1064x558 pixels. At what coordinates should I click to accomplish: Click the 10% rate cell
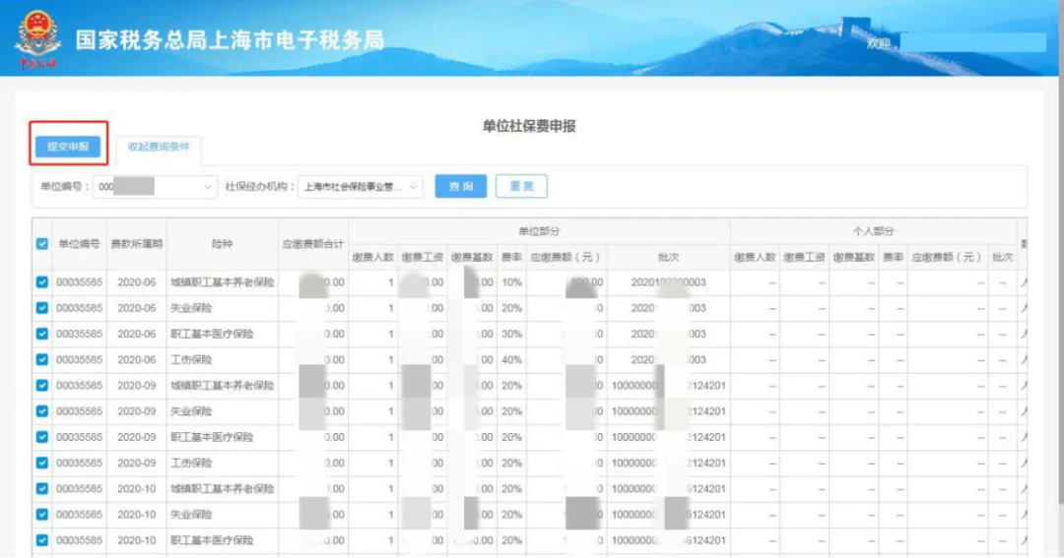click(511, 282)
